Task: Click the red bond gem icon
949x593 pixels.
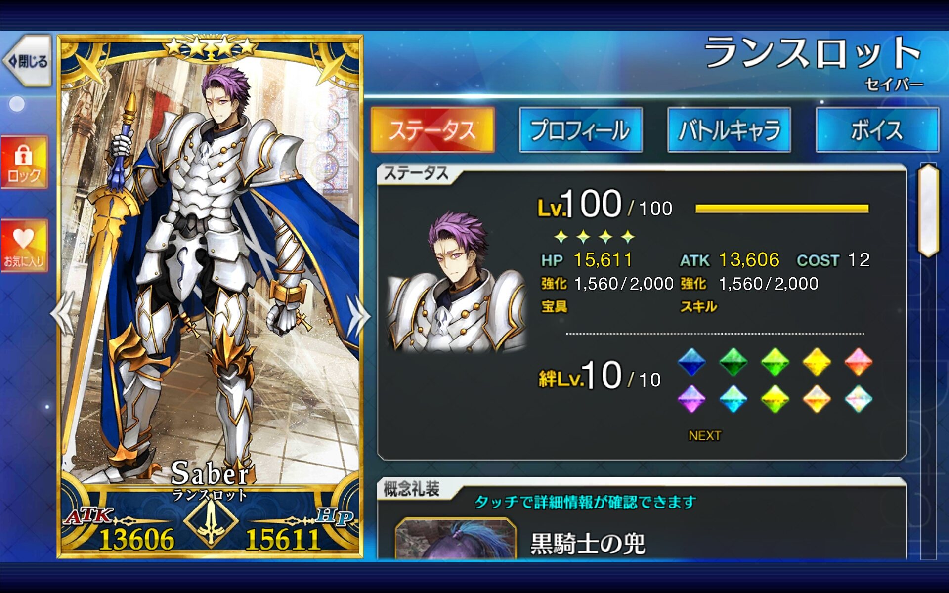Action: [859, 362]
